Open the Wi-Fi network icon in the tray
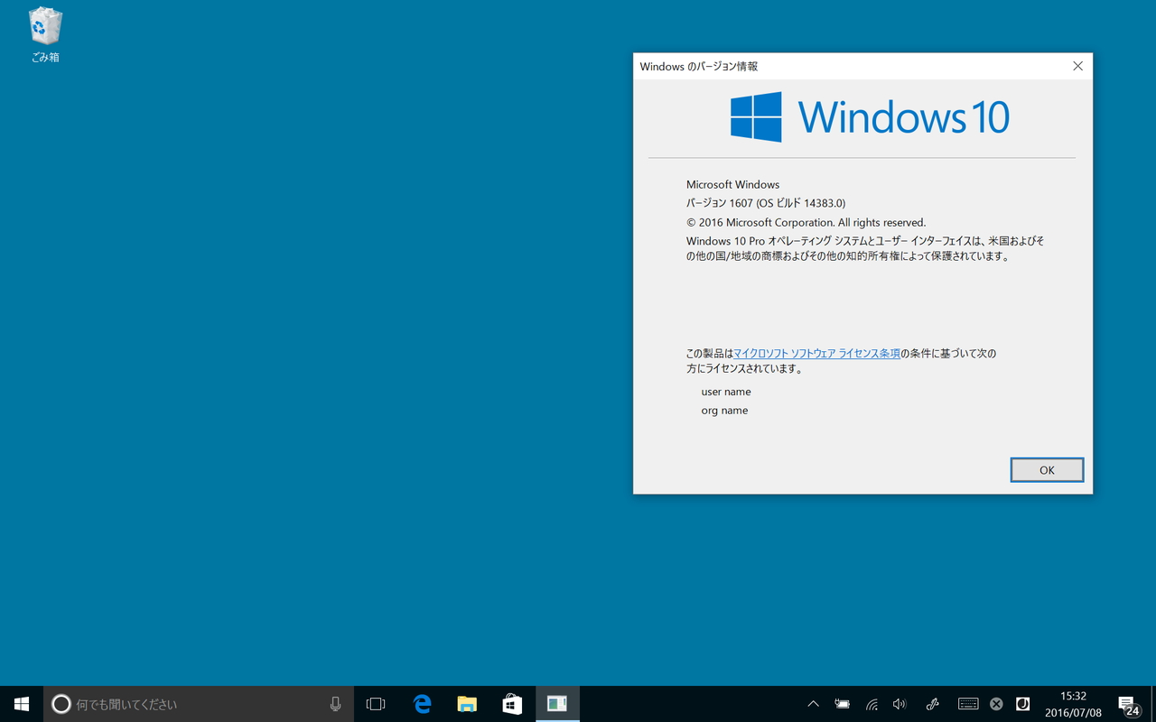Viewport: 1156px width, 722px height. (871, 704)
